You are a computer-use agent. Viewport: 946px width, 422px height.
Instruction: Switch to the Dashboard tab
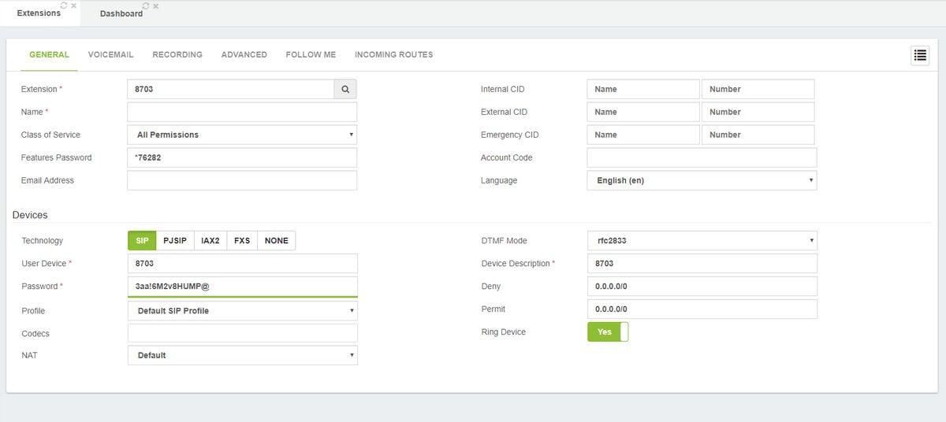tap(121, 13)
